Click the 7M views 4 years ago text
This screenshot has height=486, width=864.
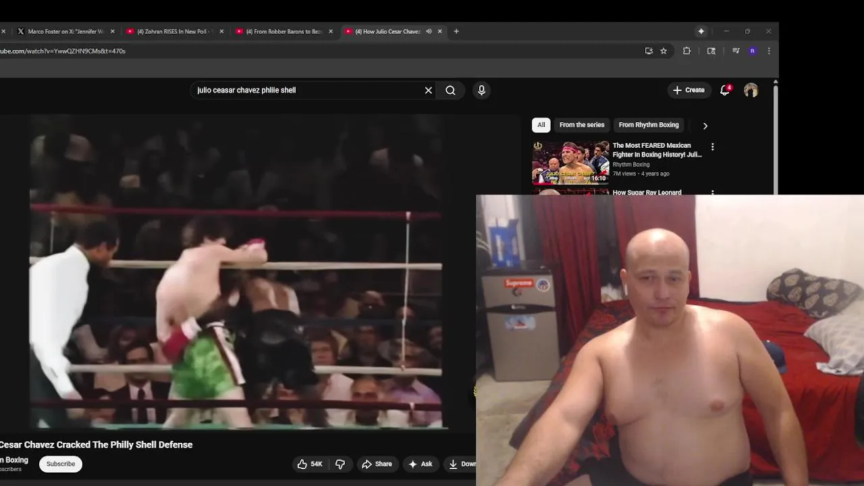point(641,173)
